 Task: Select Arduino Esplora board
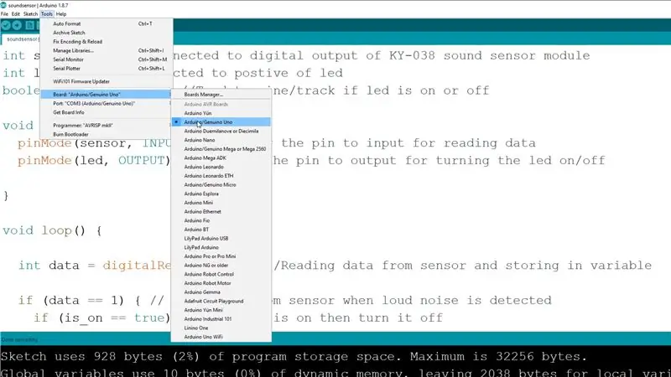coord(221,194)
